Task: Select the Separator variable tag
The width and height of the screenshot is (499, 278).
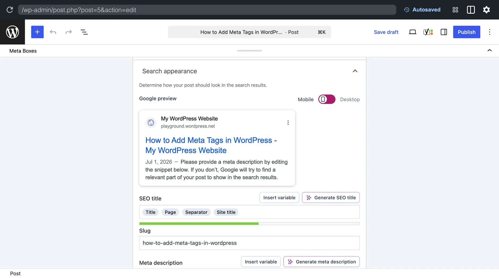Action: 196,212
